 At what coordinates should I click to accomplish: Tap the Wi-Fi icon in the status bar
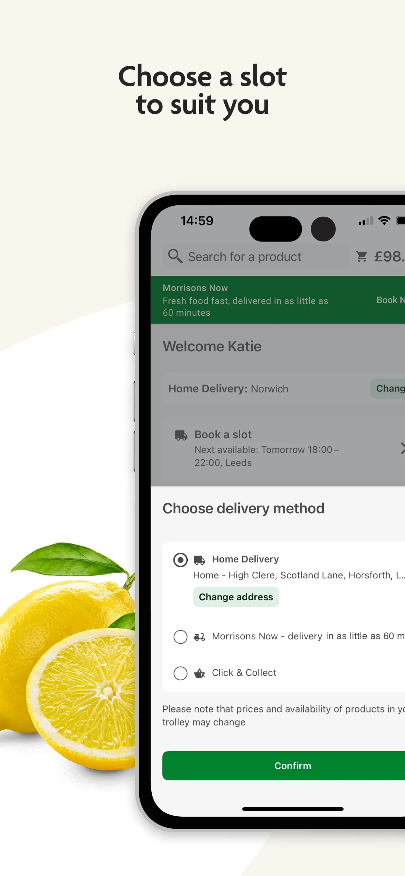[x=384, y=221]
